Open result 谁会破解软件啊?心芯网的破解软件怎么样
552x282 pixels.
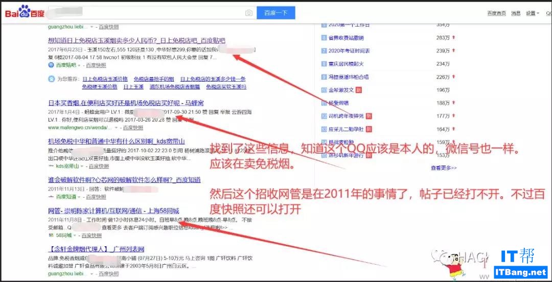coord(124,180)
